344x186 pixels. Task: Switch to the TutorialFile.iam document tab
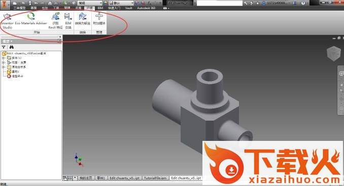(155, 178)
